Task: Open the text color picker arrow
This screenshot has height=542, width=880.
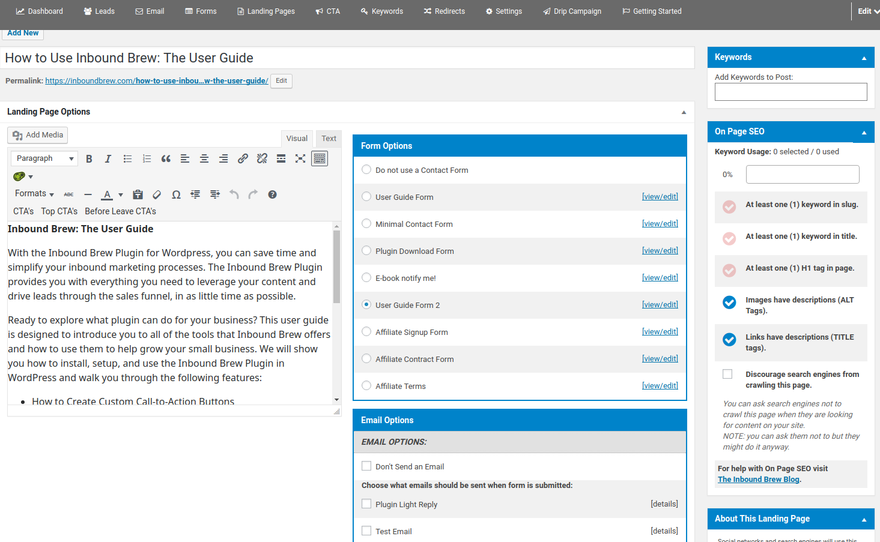Action: click(121, 194)
